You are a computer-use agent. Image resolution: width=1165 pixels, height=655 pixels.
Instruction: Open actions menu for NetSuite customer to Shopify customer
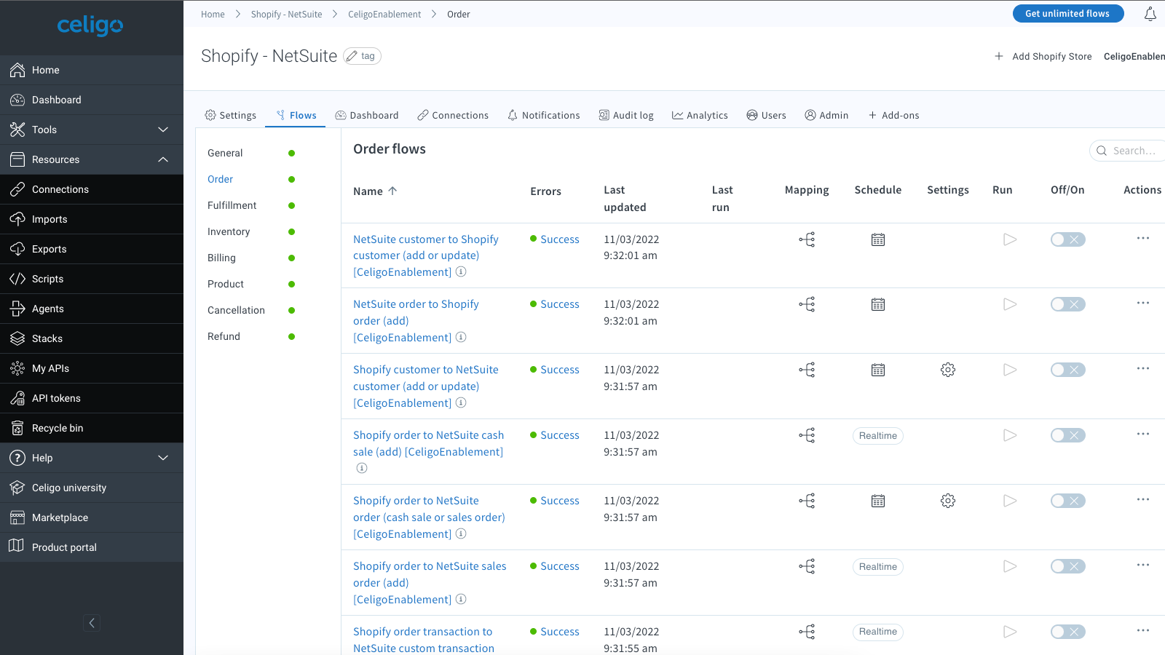coord(1143,238)
